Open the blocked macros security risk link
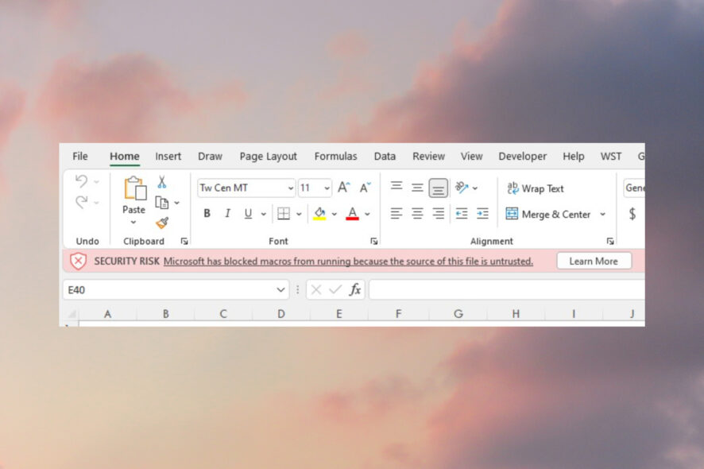This screenshot has height=469, width=704. coord(348,261)
